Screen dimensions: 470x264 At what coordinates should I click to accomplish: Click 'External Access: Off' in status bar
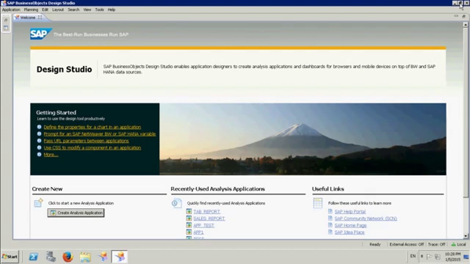click(406, 244)
